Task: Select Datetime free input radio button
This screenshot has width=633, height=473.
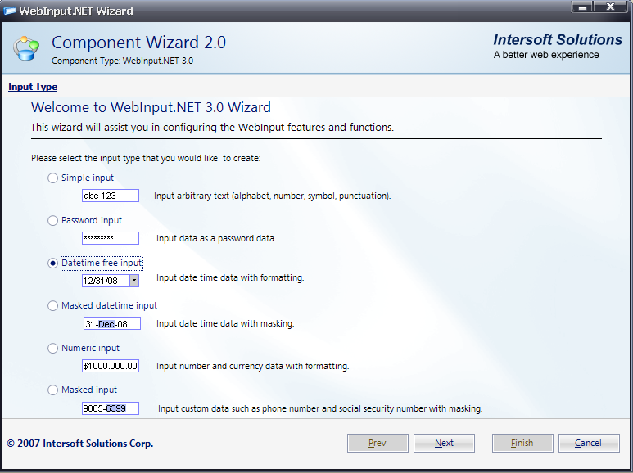Action: tap(53, 263)
